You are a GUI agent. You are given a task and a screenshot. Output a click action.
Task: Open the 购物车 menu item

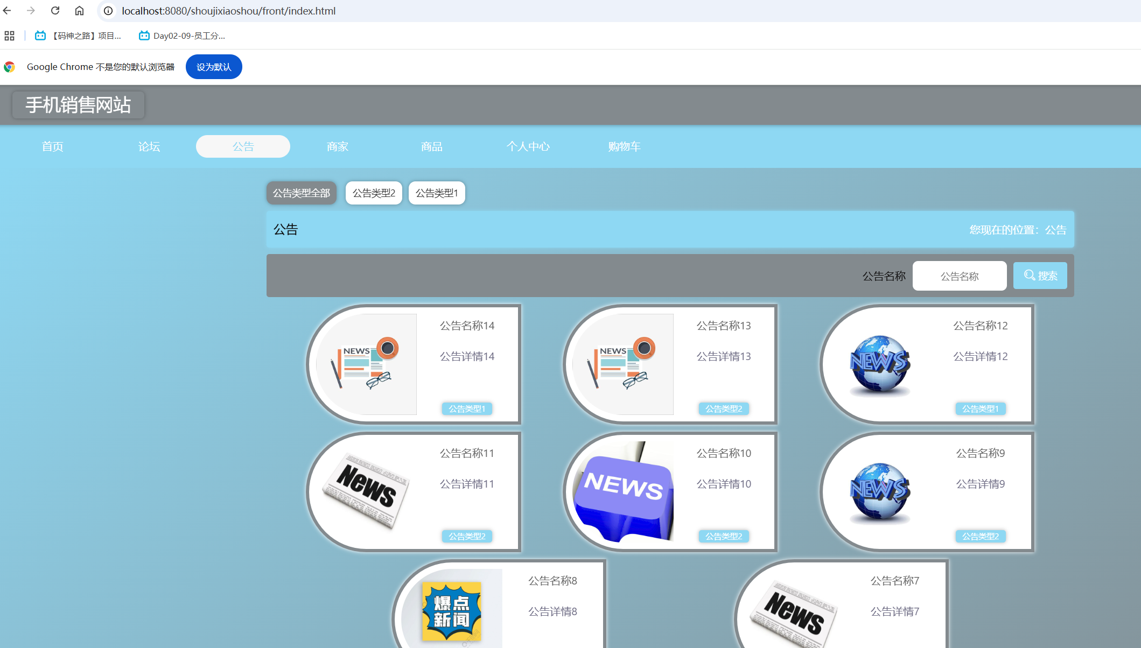click(x=624, y=146)
